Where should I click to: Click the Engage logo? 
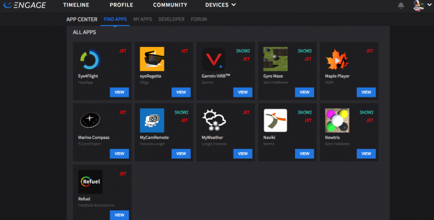(25, 5)
